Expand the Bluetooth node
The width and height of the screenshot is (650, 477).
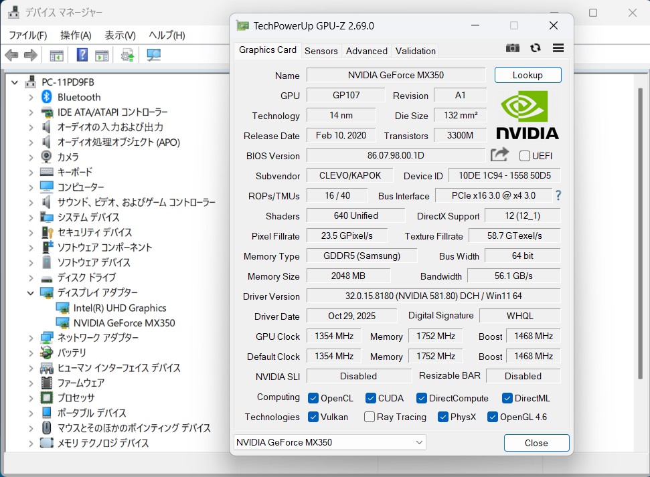pos(31,98)
